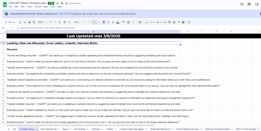Expand the name box A3 dropdown arrow
Viewport: 261px width, 131px height.
[13, 28]
